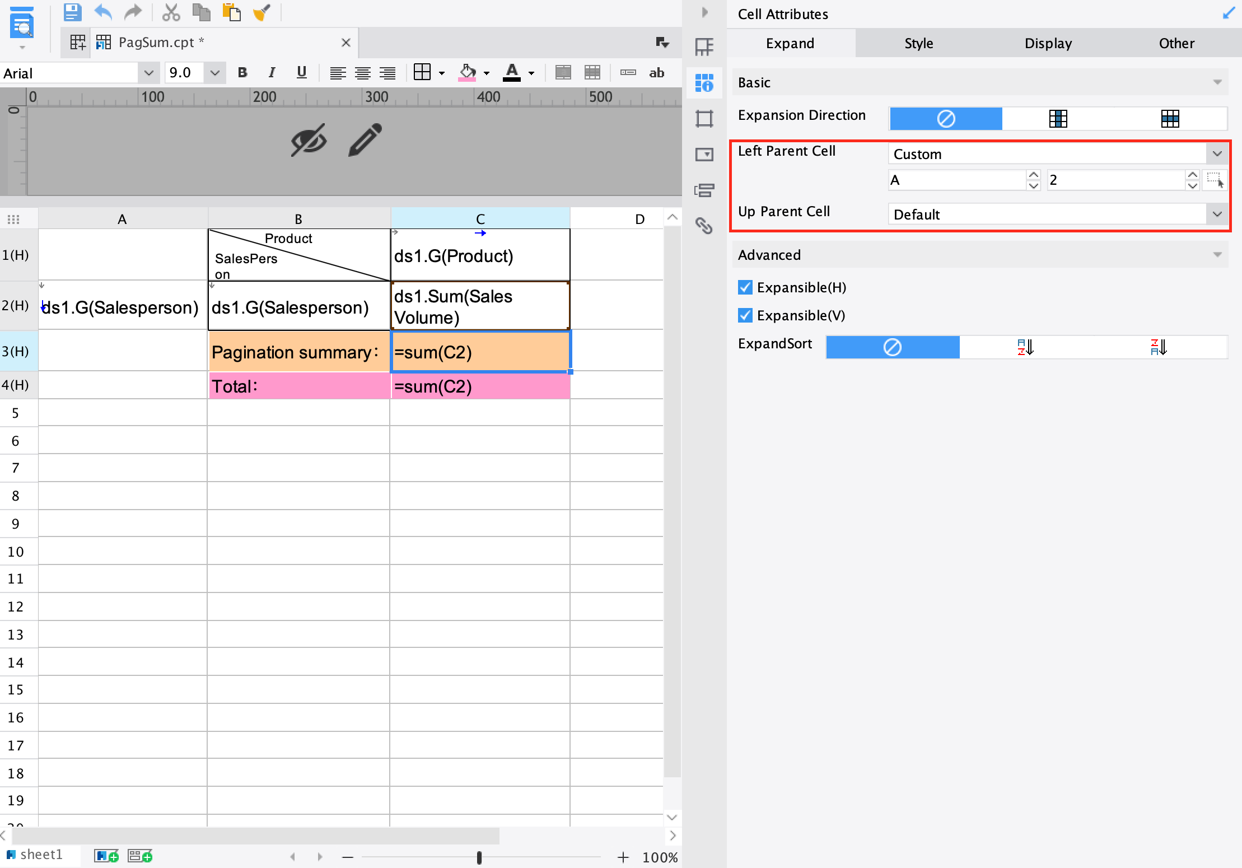Toggle the Expansible(V) checkbox
The width and height of the screenshot is (1242, 868).
745,315
